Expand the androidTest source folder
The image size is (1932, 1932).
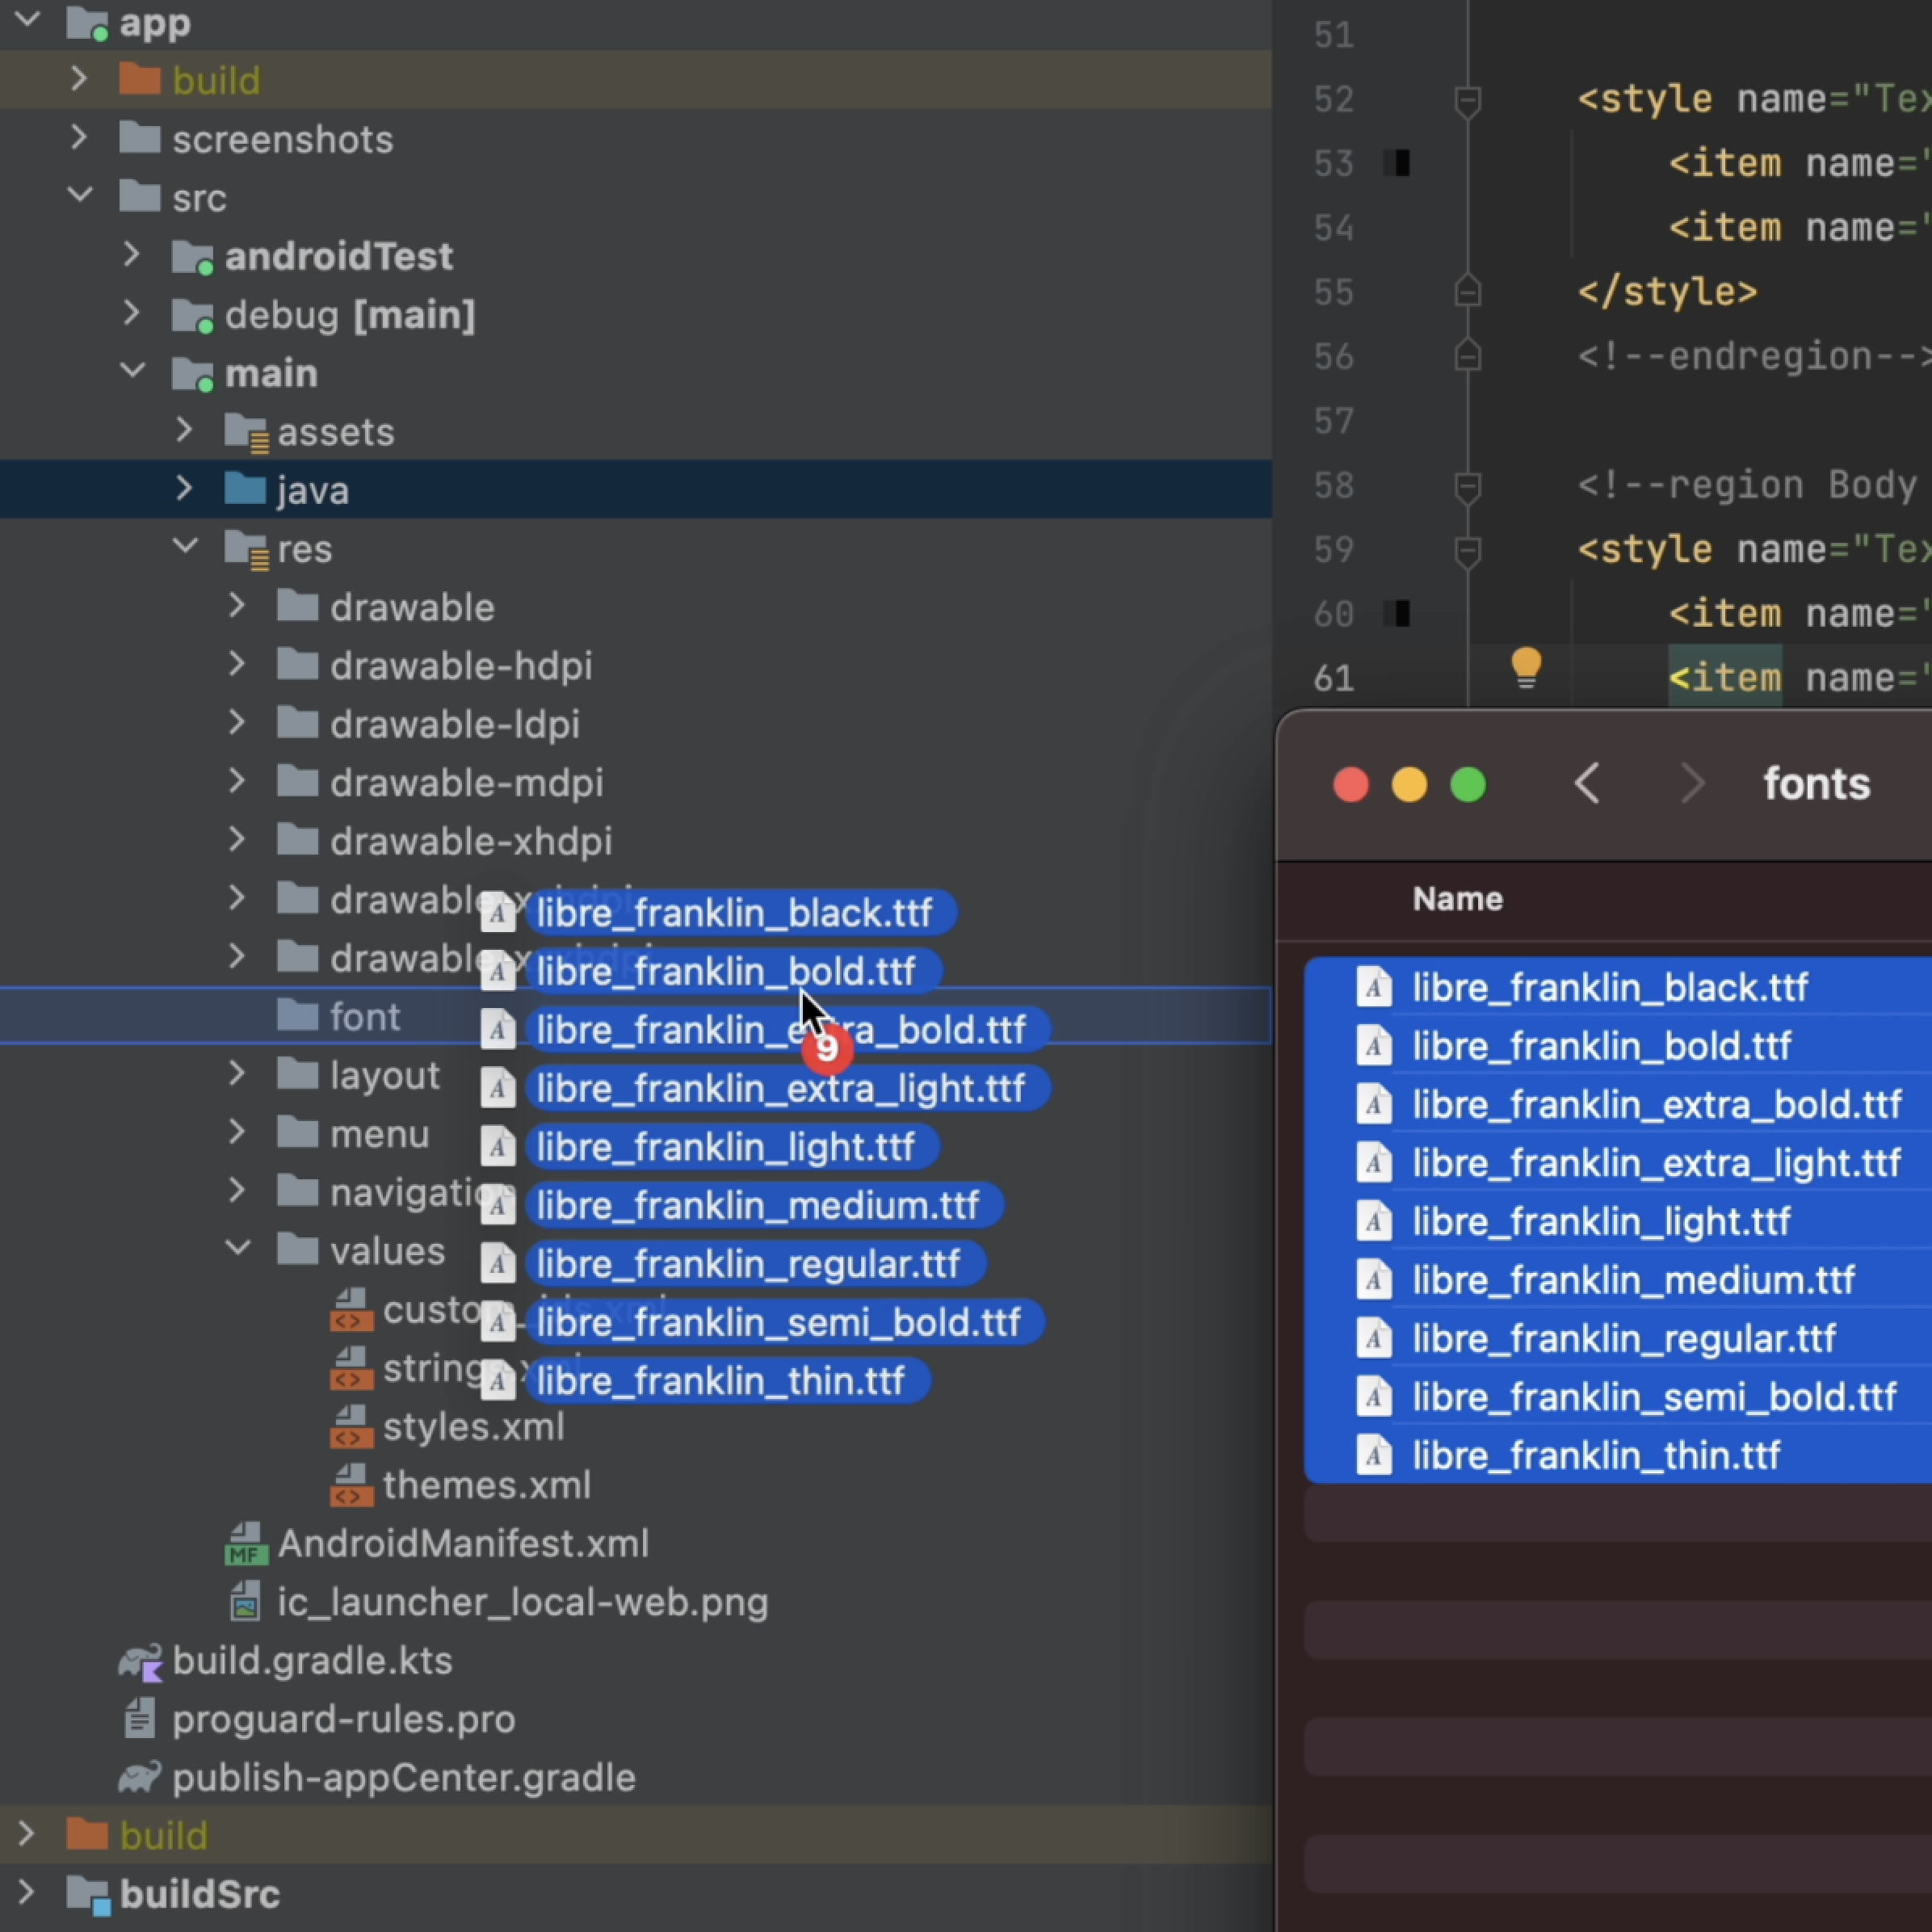132,256
